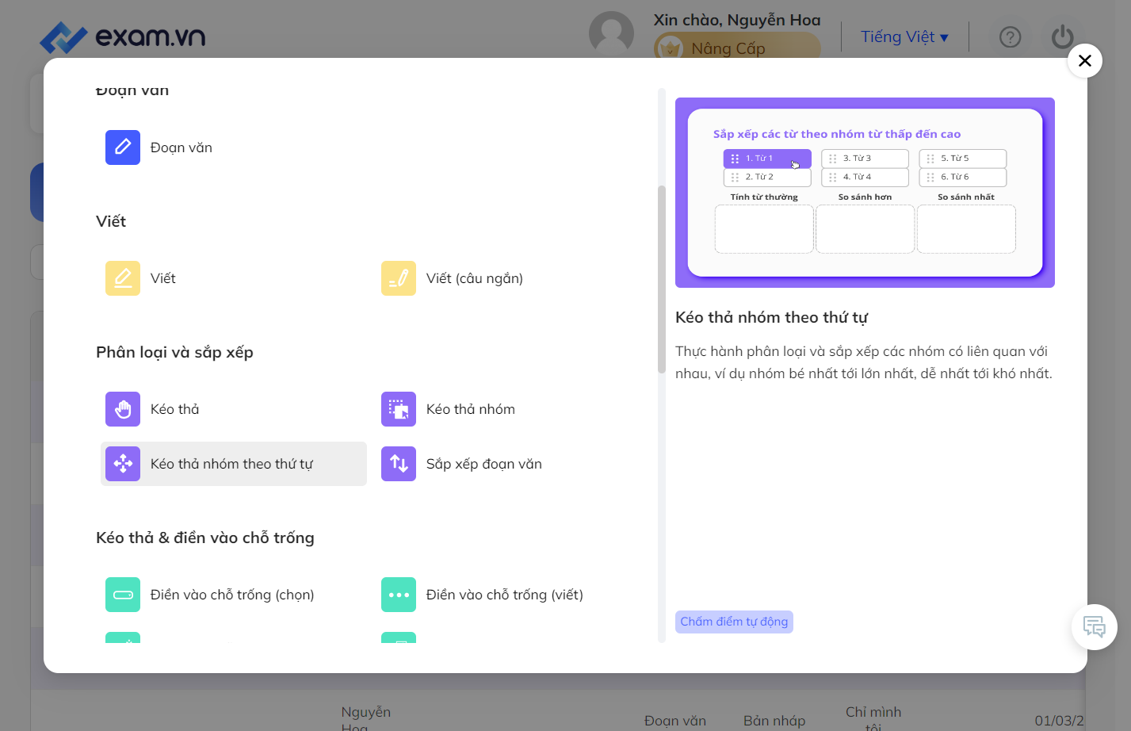
Task: Click the yellow Viết icon
Action: (123, 278)
